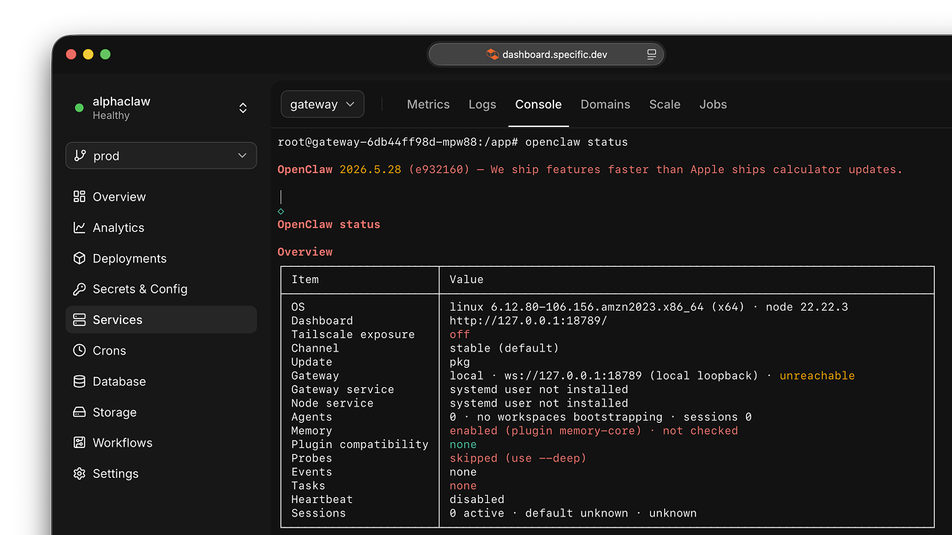Click the Node service row label
Screen dimensions: 952x535
(332, 403)
